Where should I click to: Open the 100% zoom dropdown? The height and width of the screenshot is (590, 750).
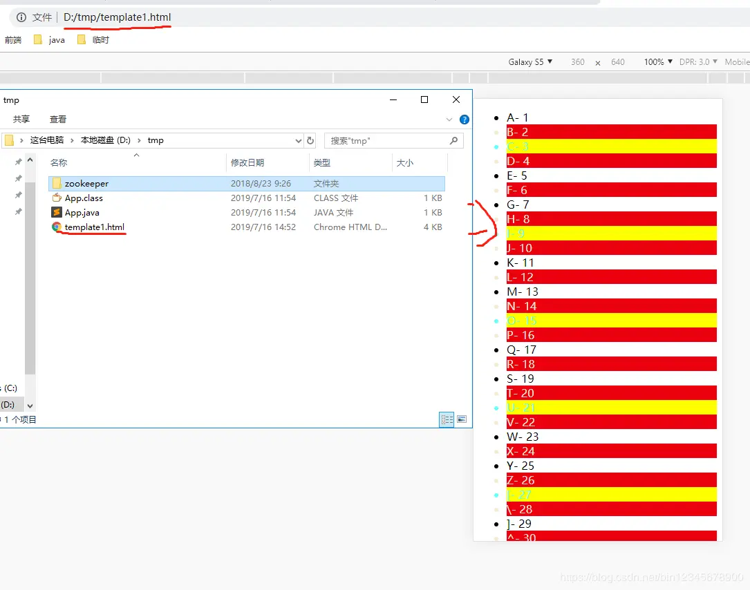click(x=658, y=62)
